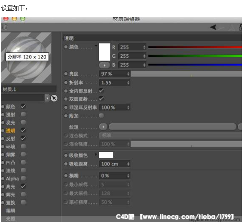This screenshot has width=245, height=224.
Task: Click the material preview sphere thumbnail
Action: click(x=26, y=58)
